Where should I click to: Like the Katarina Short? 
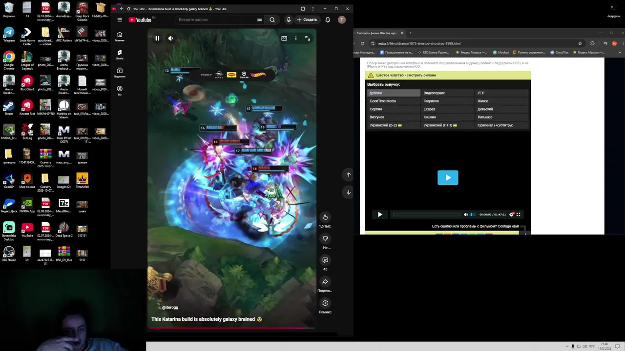(325, 217)
